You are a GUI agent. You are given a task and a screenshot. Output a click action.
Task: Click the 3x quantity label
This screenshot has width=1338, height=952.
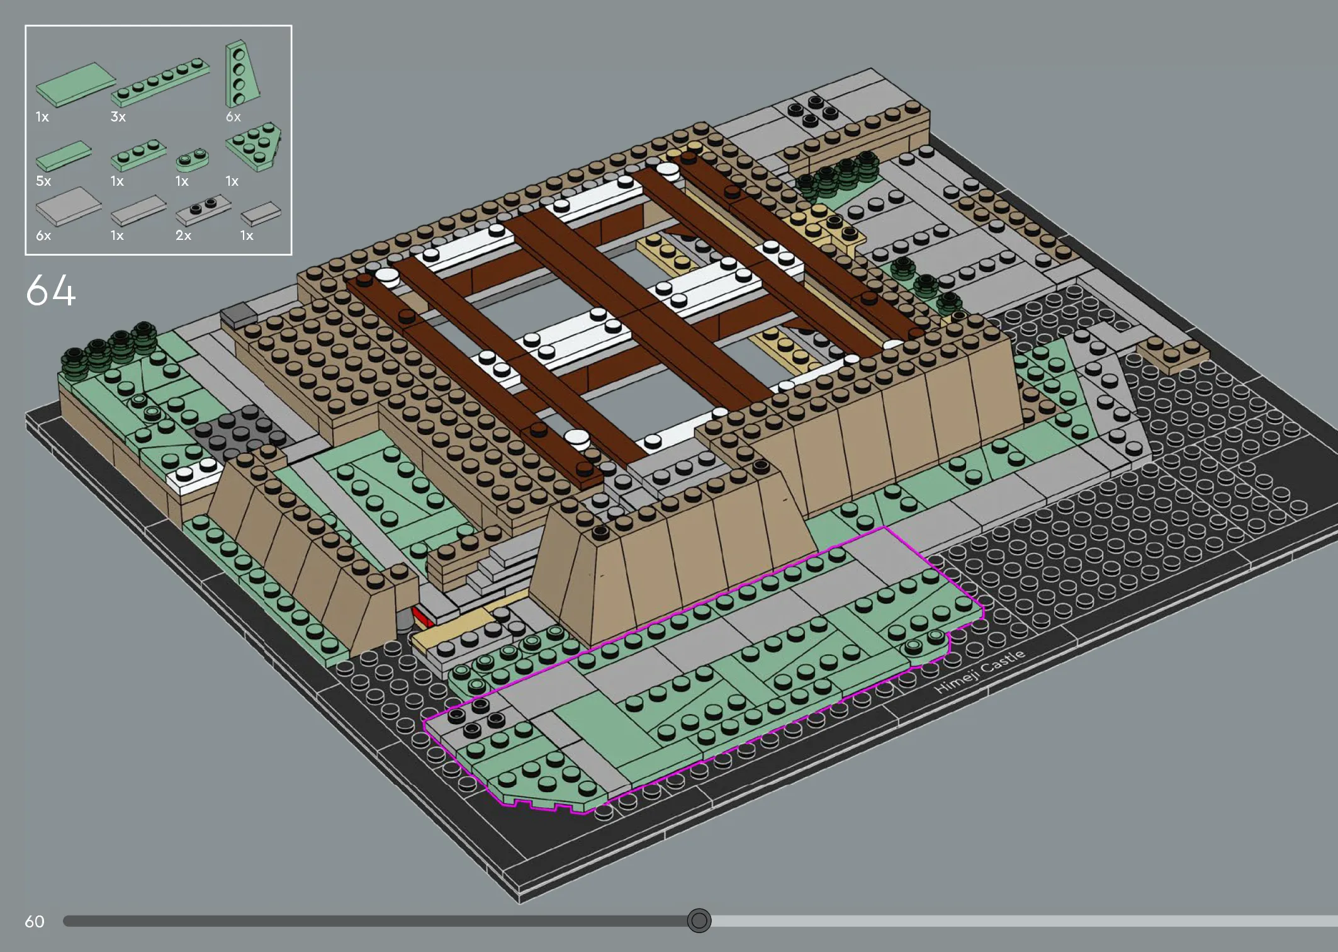pos(118,116)
